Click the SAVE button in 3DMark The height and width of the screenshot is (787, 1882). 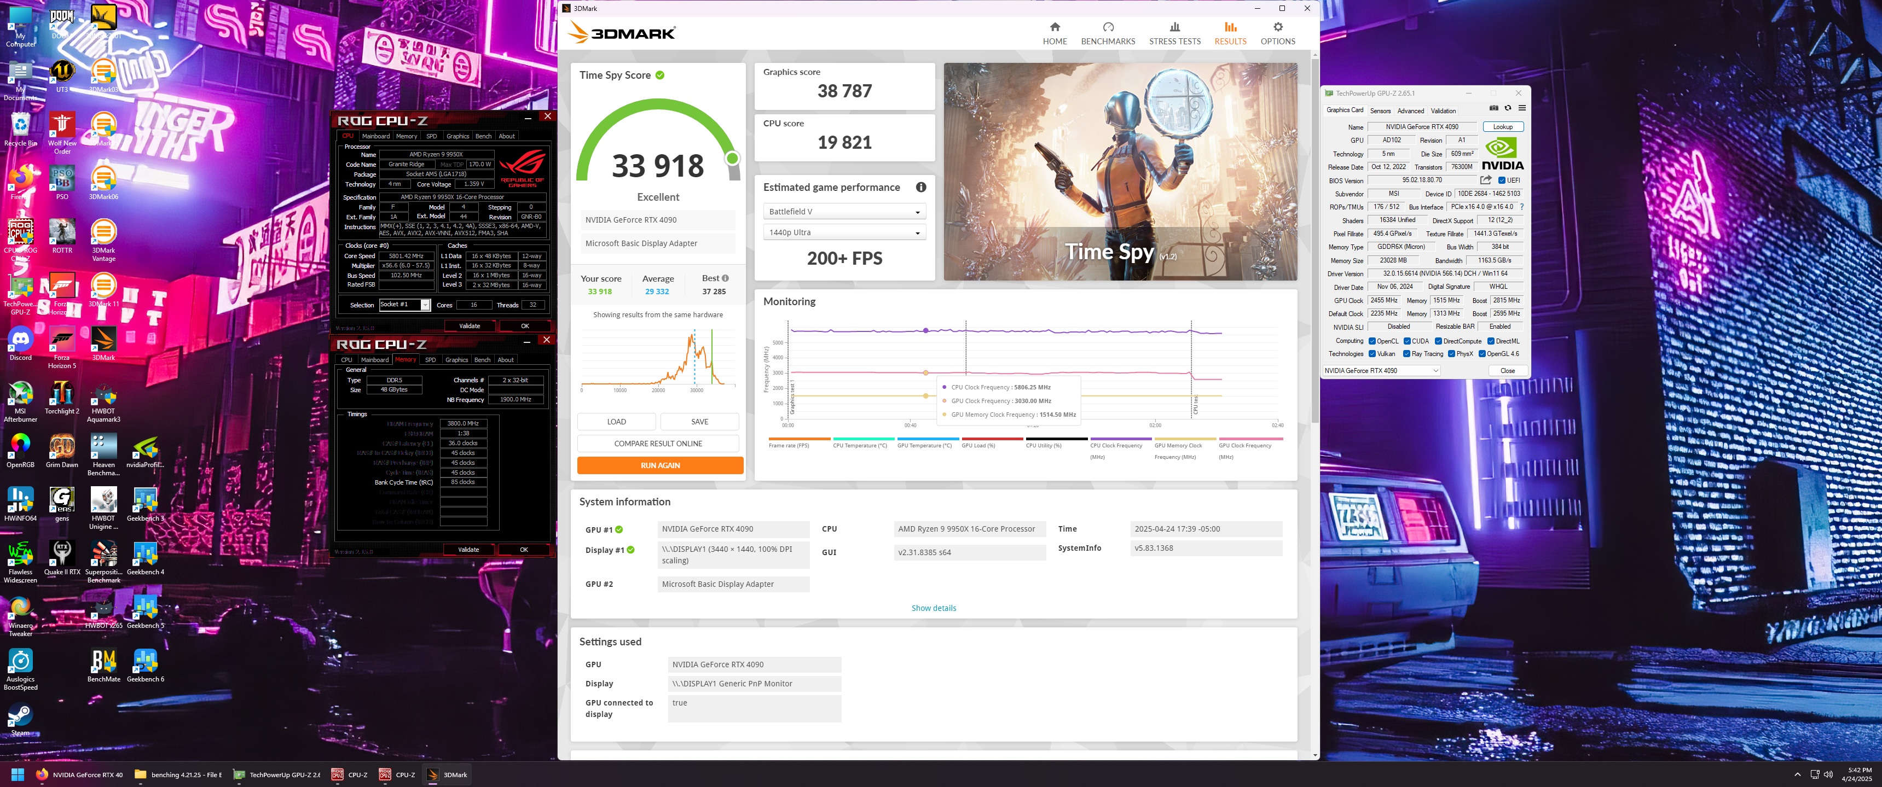click(699, 422)
